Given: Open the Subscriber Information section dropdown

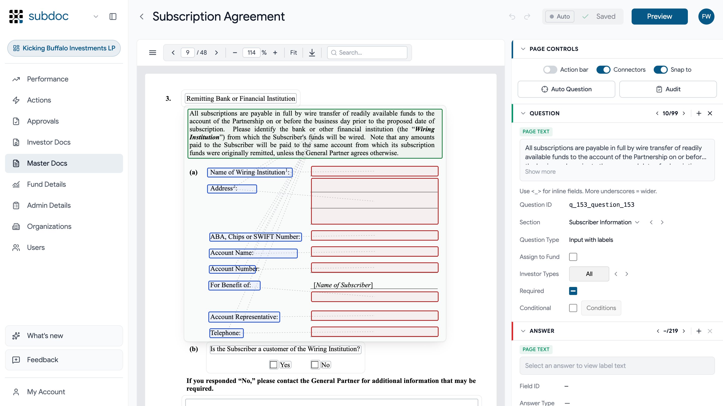Looking at the screenshot, I should pos(604,222).
